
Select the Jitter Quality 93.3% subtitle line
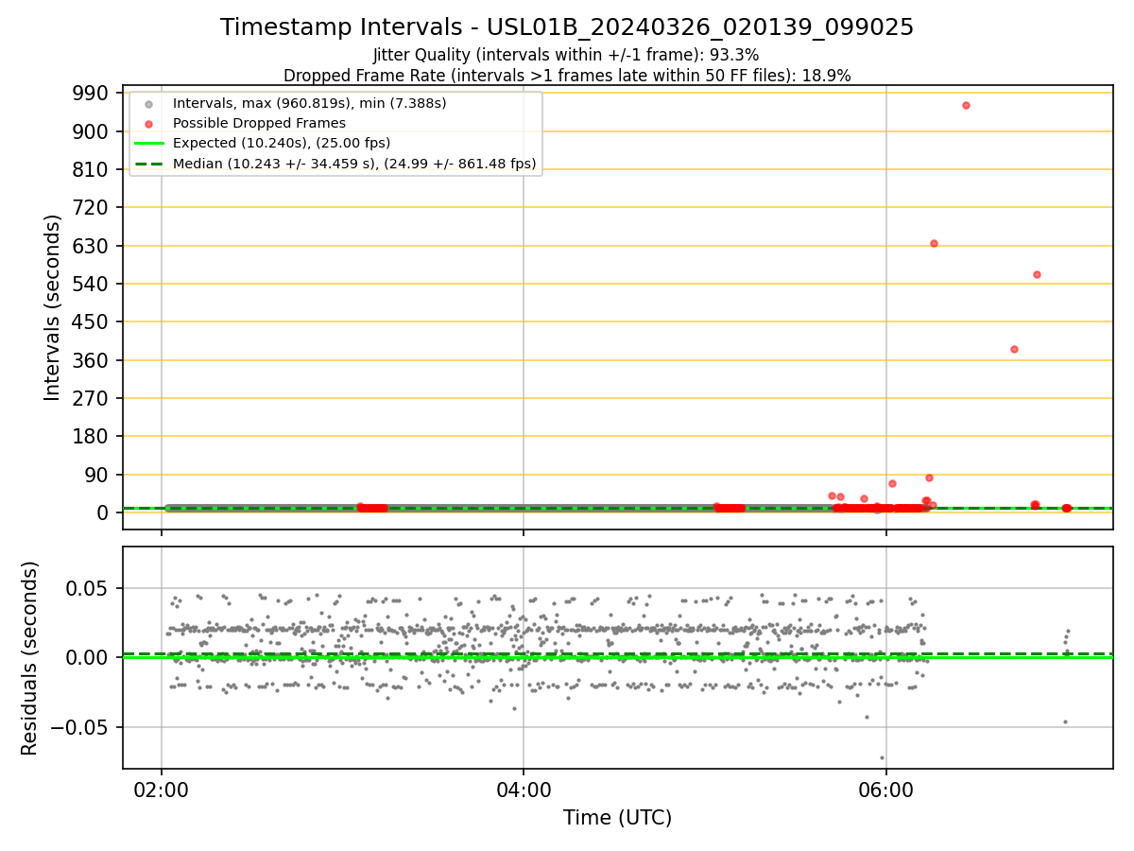point(566,56)
